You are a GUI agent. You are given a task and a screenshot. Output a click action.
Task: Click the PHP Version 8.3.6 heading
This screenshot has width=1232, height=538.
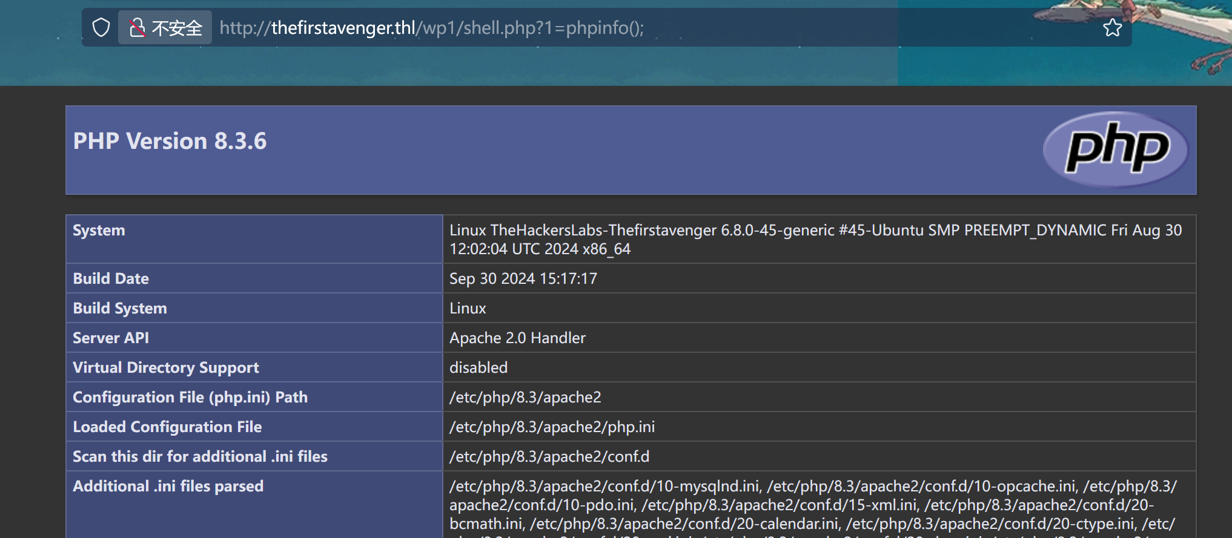click(170, 141)
